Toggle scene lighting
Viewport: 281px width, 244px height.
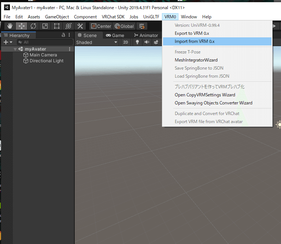(x=137, y=42)
